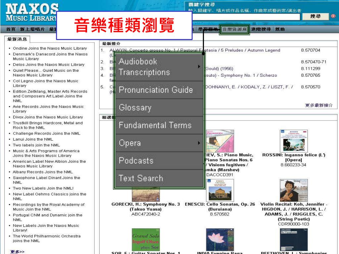339x254 pixels.
Task: Click 更多最新推介 link
Action: pos(319,106)
